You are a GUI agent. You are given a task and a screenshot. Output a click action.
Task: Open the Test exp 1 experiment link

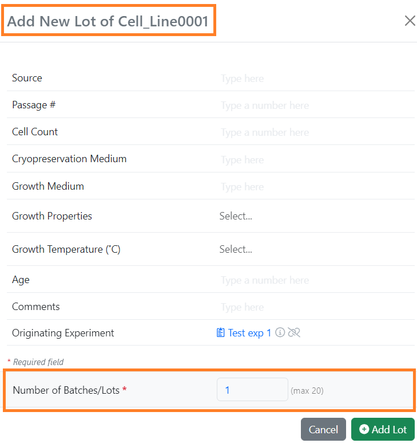(249, 333)
